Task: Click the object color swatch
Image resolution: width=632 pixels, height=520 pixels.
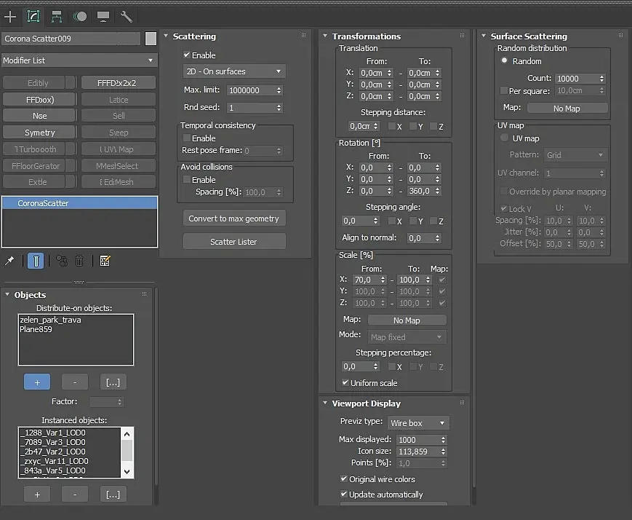Action: [151, 39]
